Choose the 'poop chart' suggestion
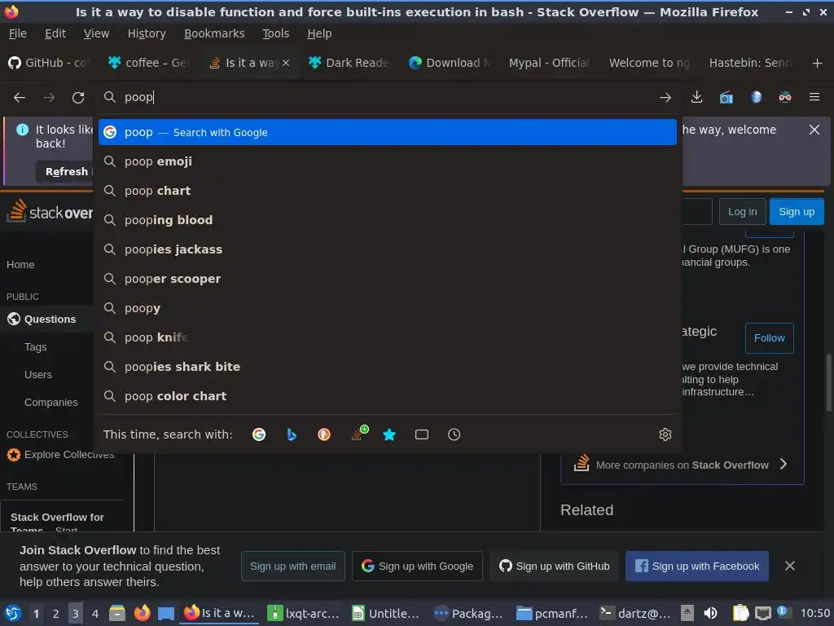The image size is (834, 626). (387, 191)
